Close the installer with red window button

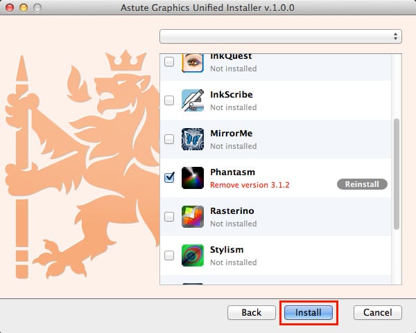click(10, 8)
